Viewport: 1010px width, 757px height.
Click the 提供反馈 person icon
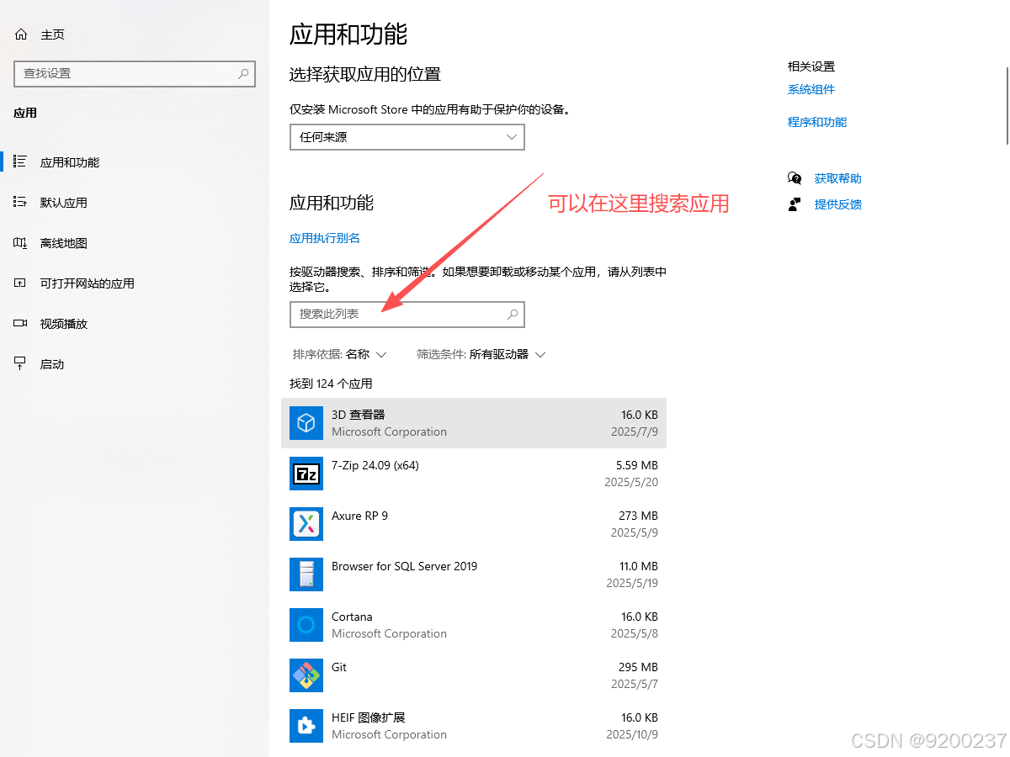pos(795,204)
